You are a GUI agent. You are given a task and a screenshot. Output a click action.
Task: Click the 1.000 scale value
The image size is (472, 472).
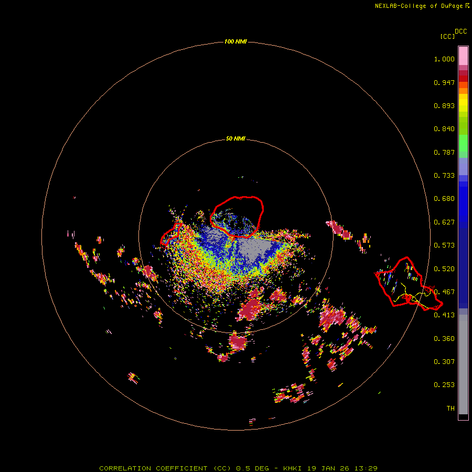click(444, 59)
